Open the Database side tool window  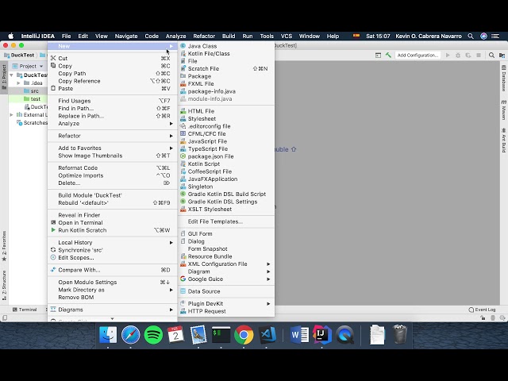point(504,78)
